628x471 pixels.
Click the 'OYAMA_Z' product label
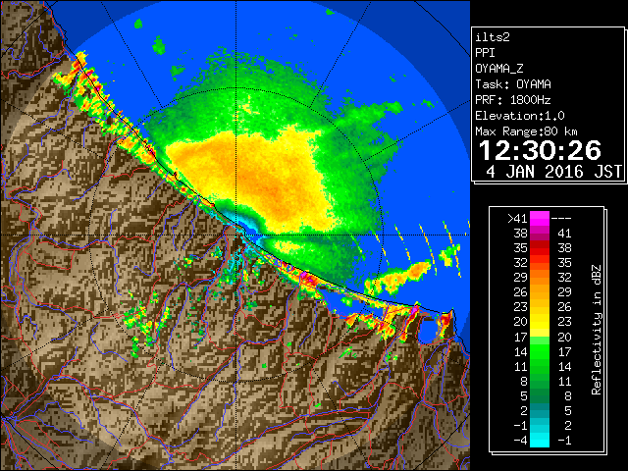[x=499, y=69]
